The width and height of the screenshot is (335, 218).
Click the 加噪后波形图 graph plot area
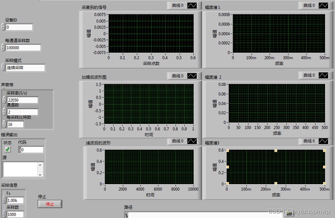click(149, 104)
